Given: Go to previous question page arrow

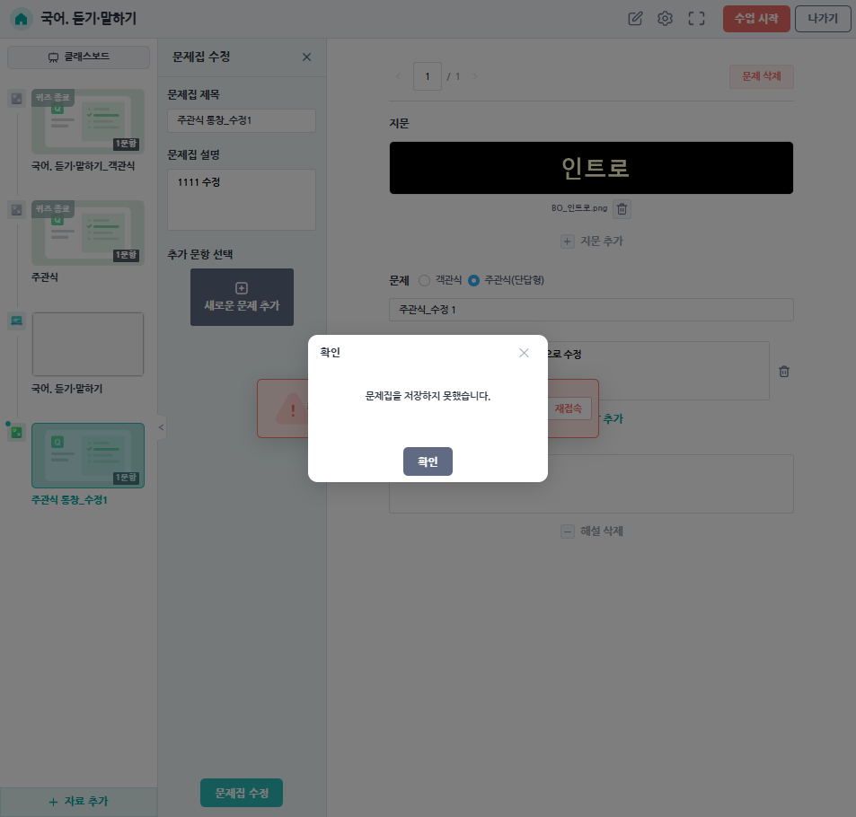Looking at the screenshot, I should click(x=399, y=77).
